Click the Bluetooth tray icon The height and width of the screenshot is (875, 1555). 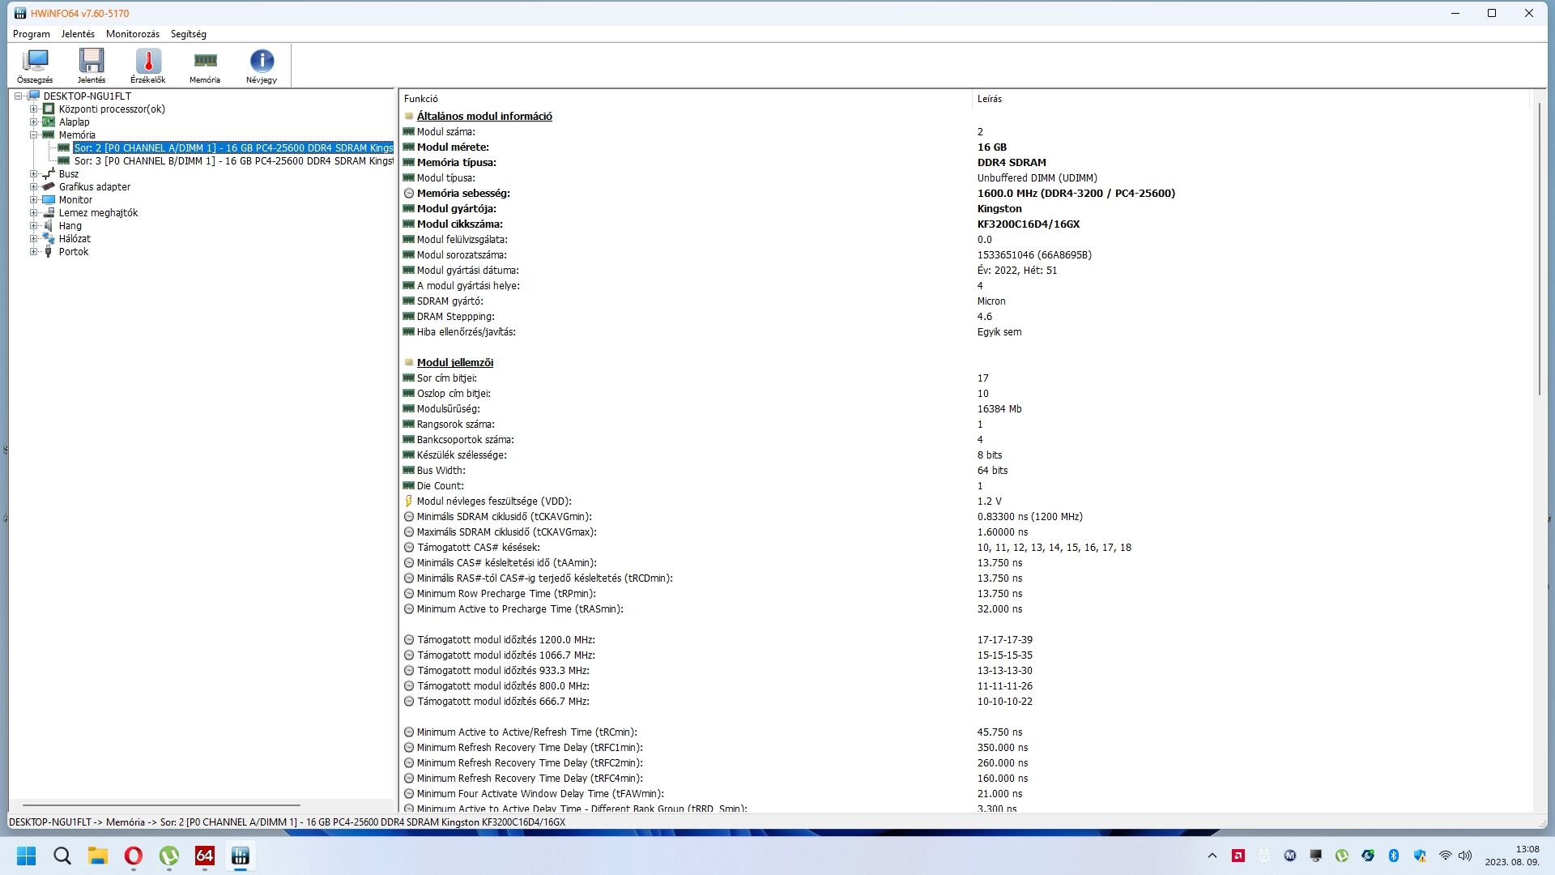pyautogui.click(x=1394, y=856)
